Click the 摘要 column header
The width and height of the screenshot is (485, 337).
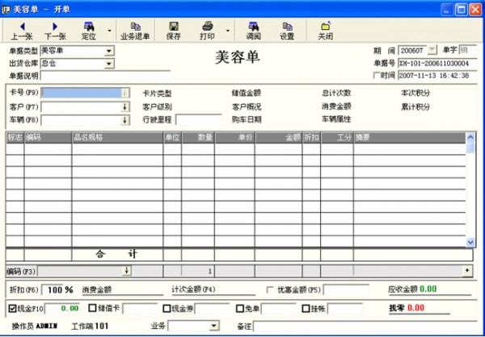[x=410, y=138]
